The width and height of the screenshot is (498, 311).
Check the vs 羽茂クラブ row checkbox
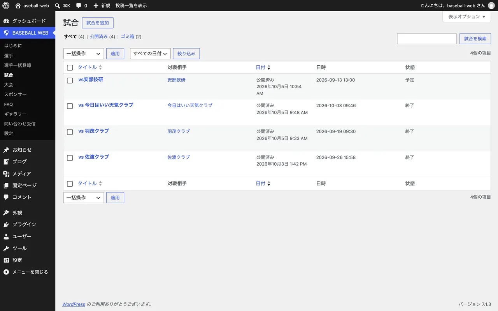point(70,132)
